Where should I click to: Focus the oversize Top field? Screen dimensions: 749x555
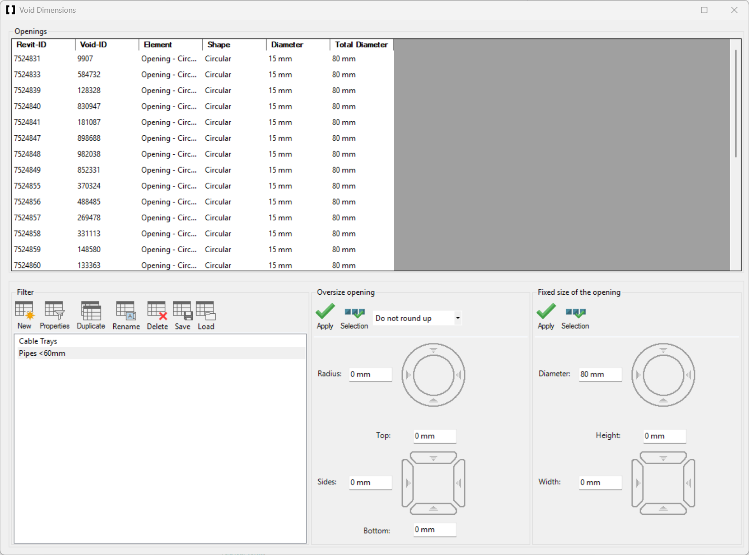435,436
